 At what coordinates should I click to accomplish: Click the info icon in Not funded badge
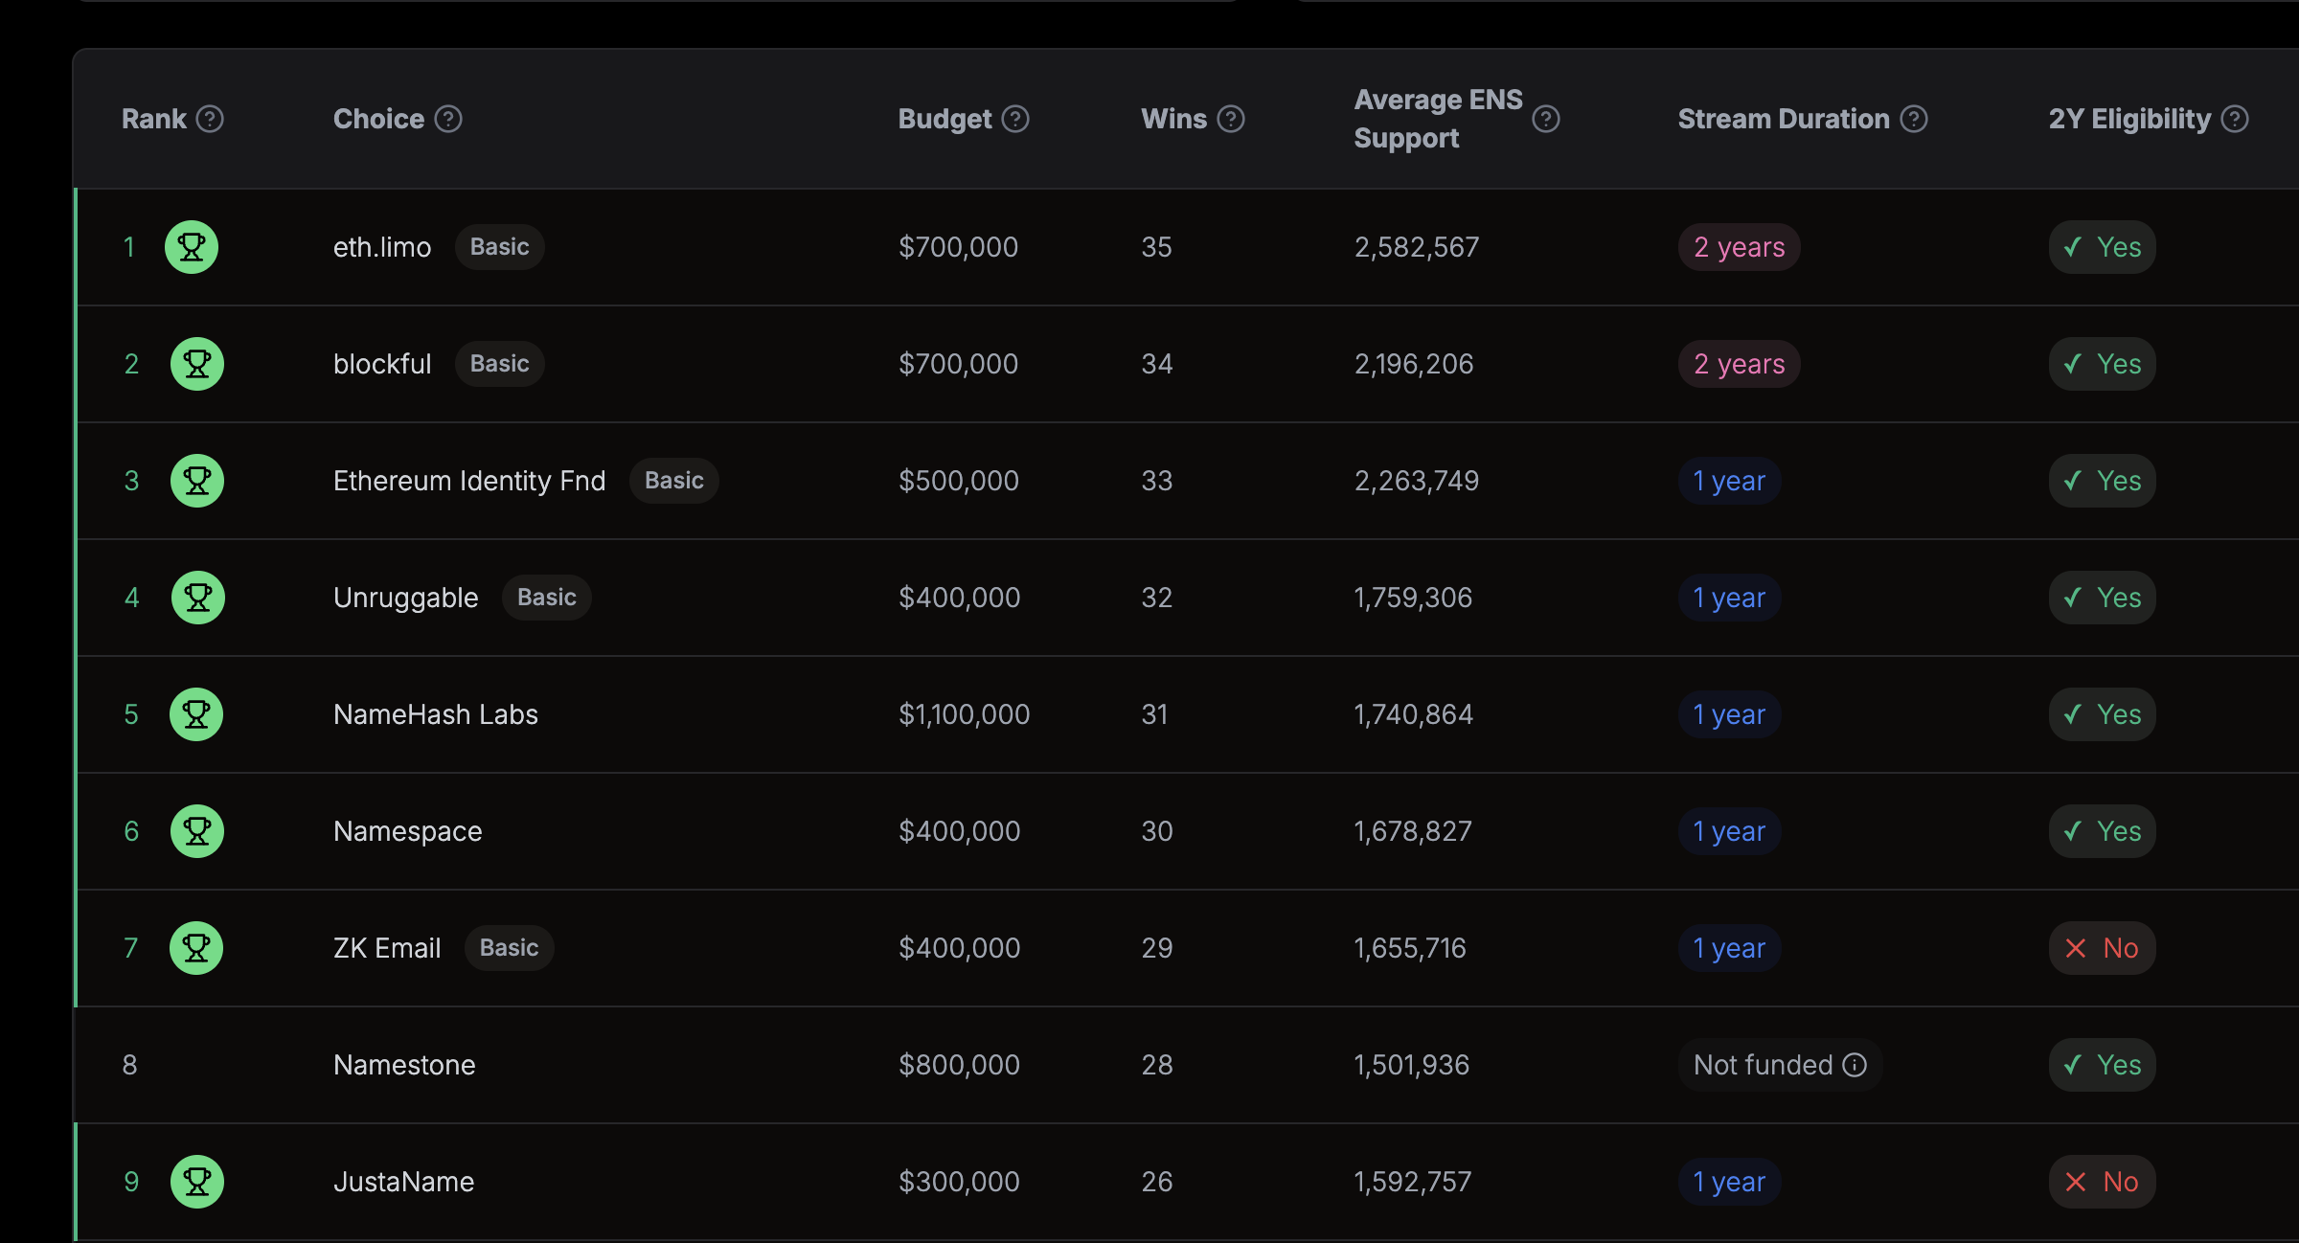[x=1855, y=1065]
